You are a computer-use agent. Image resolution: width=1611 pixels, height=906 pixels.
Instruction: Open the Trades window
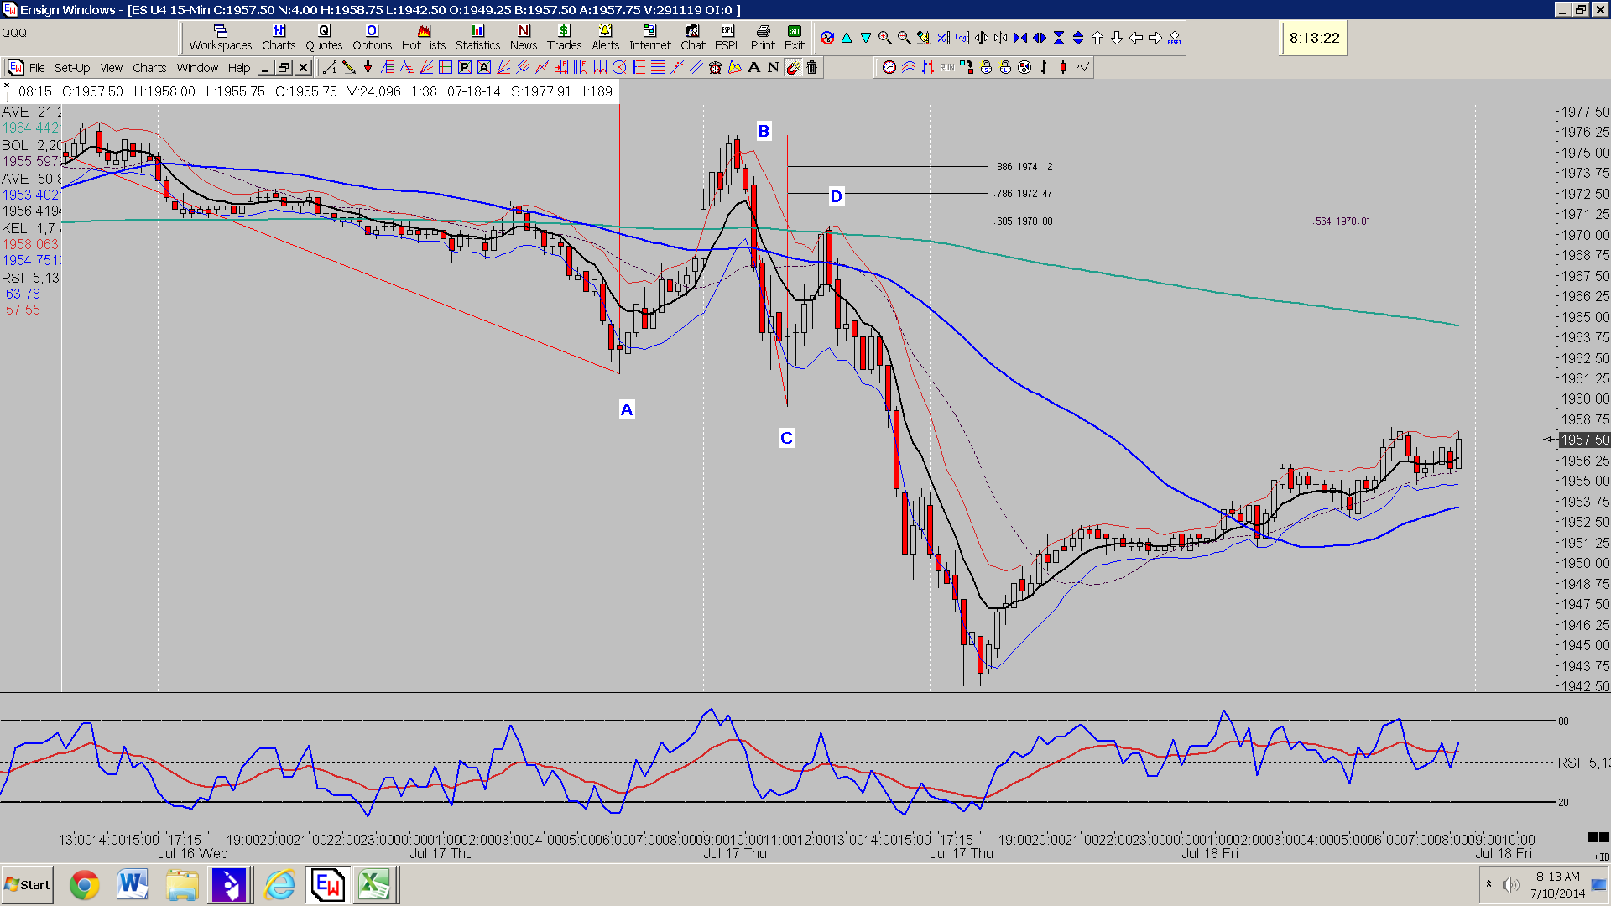(x=565, y=38)
